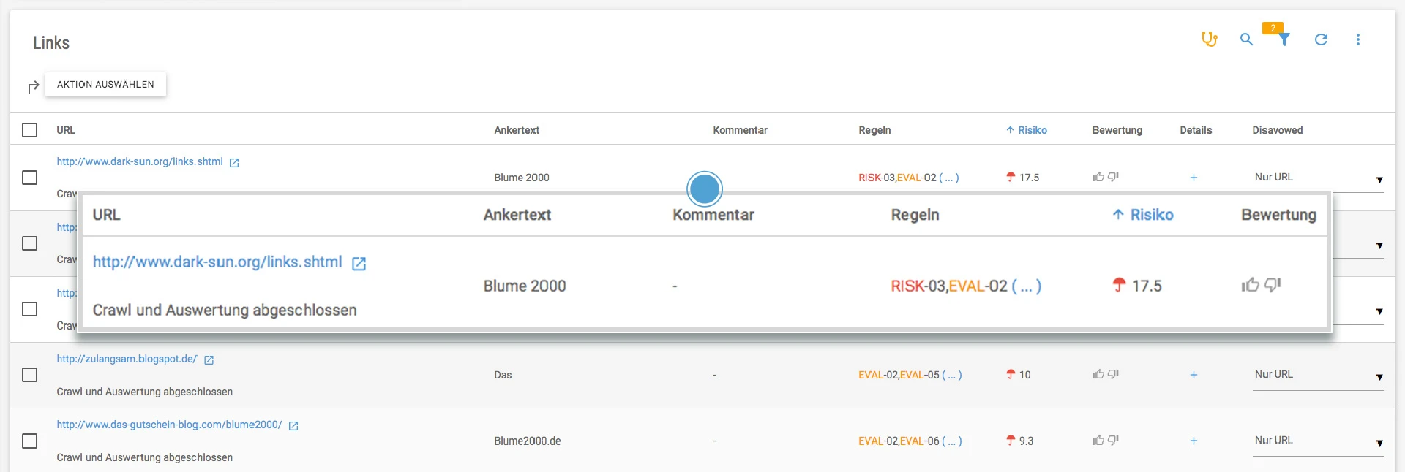The width and height of the screenshot is (1405, 472).
Task: Open the filter funnel with badge 2
Action: click(1284, 39)
